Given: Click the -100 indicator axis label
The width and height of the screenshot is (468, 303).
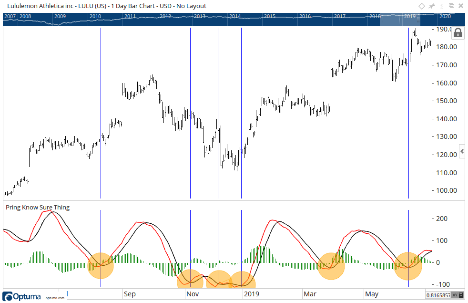Looking at the screenshot, I should click(x=443, y=284).
